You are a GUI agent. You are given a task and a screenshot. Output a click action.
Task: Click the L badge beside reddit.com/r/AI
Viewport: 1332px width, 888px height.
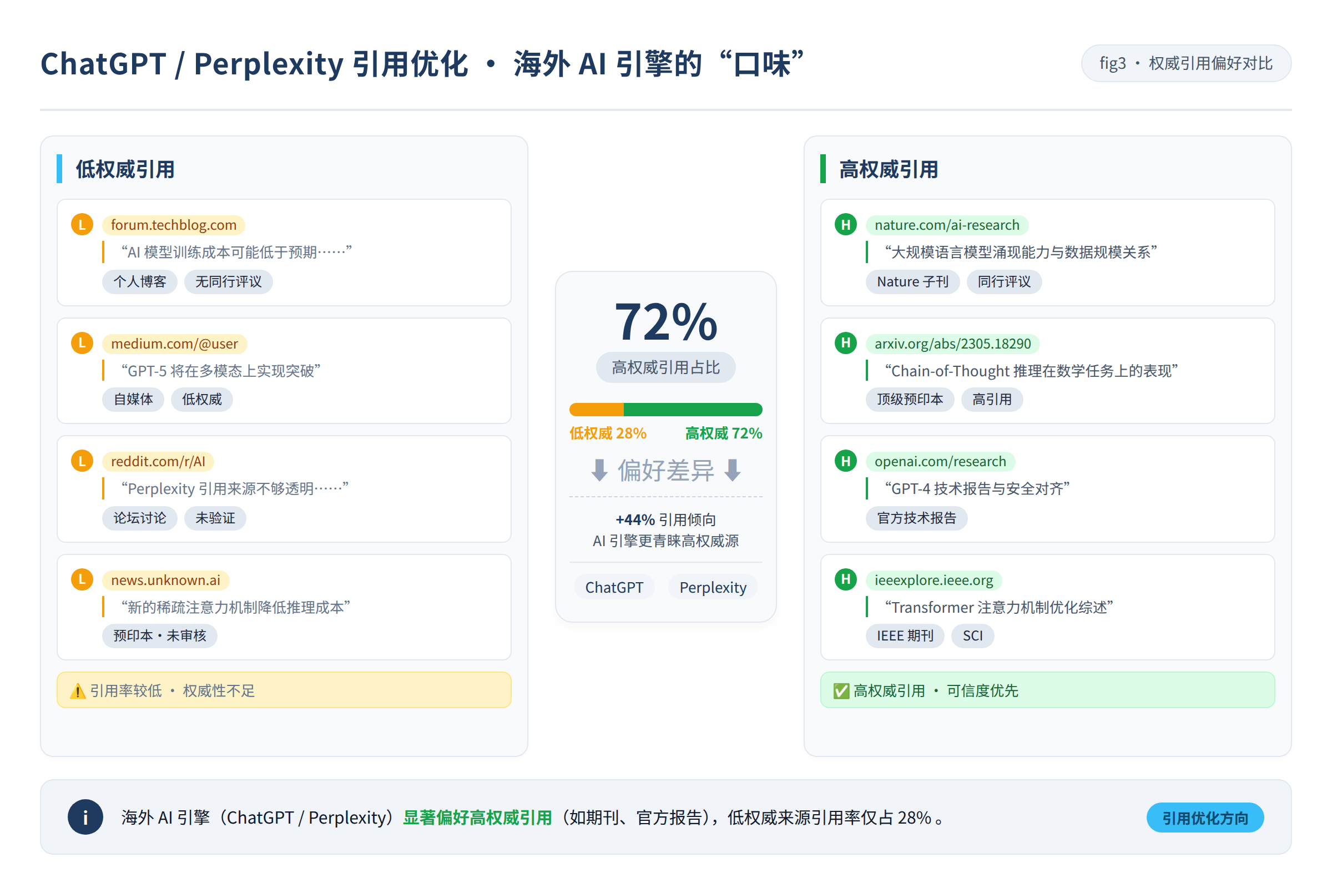point(82,461)
